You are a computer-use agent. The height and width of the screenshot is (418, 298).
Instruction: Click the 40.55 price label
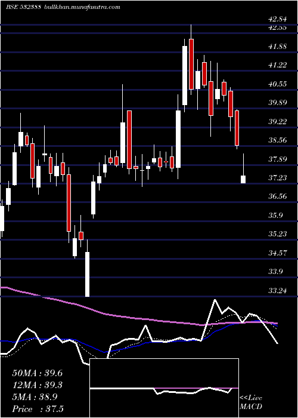point(278,84)
